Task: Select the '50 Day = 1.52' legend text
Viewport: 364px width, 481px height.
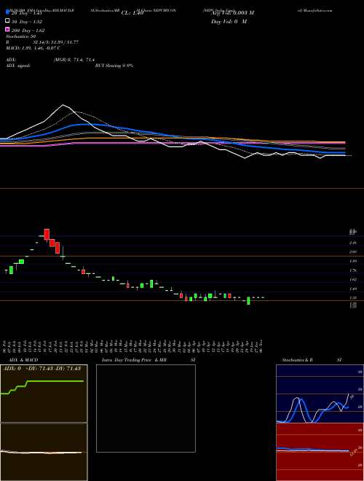Action: pyautogui.click(x=27, y=22)
